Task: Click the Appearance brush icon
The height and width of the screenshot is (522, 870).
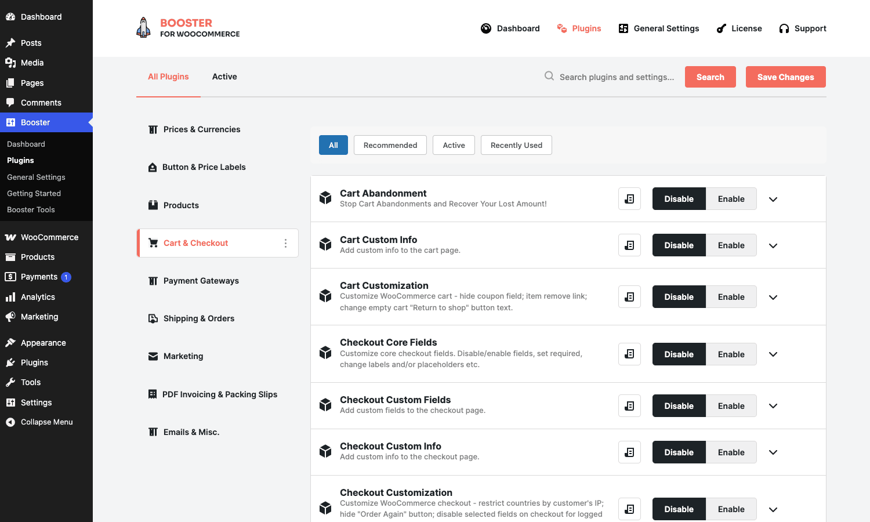Action: click(10, 343)
